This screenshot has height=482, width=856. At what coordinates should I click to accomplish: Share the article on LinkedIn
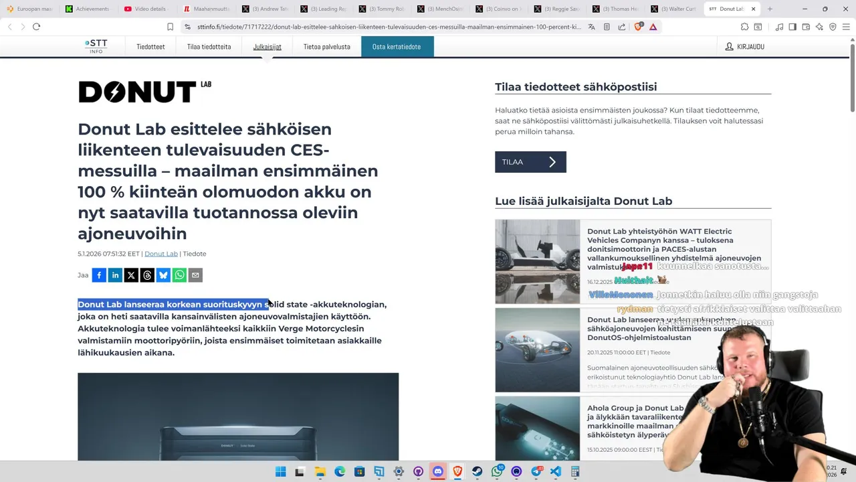[x=115, y=275]
